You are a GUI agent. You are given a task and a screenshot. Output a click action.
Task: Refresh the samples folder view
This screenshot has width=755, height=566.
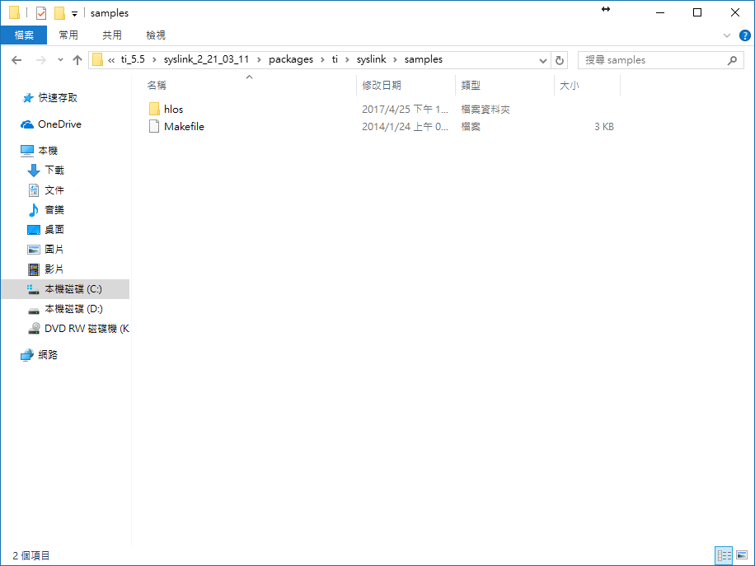(x=559, y=60)
